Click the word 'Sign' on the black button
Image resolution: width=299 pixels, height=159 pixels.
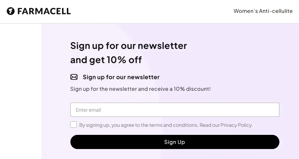169,142
